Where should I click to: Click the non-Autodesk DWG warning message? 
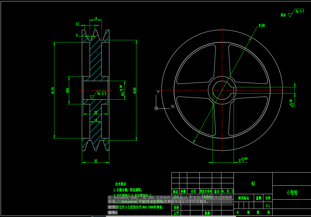coord(170,200)
